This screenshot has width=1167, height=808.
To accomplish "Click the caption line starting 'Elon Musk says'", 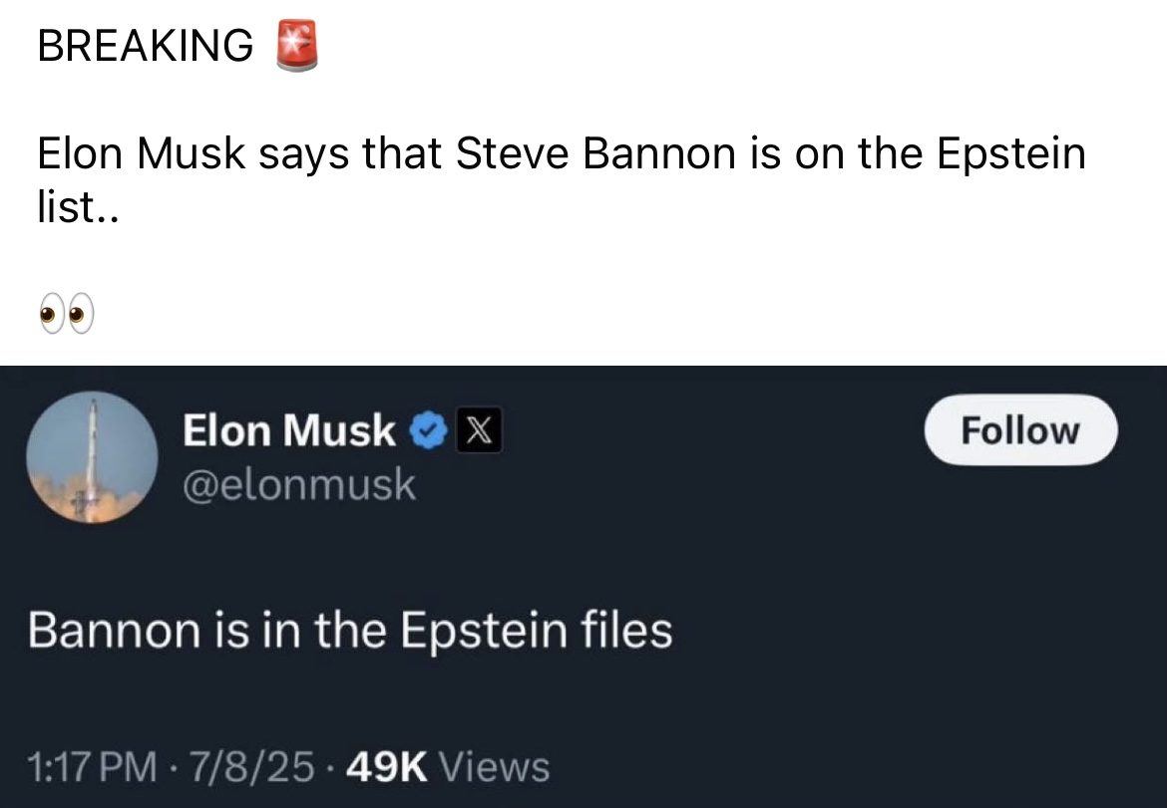I will 562,153.
